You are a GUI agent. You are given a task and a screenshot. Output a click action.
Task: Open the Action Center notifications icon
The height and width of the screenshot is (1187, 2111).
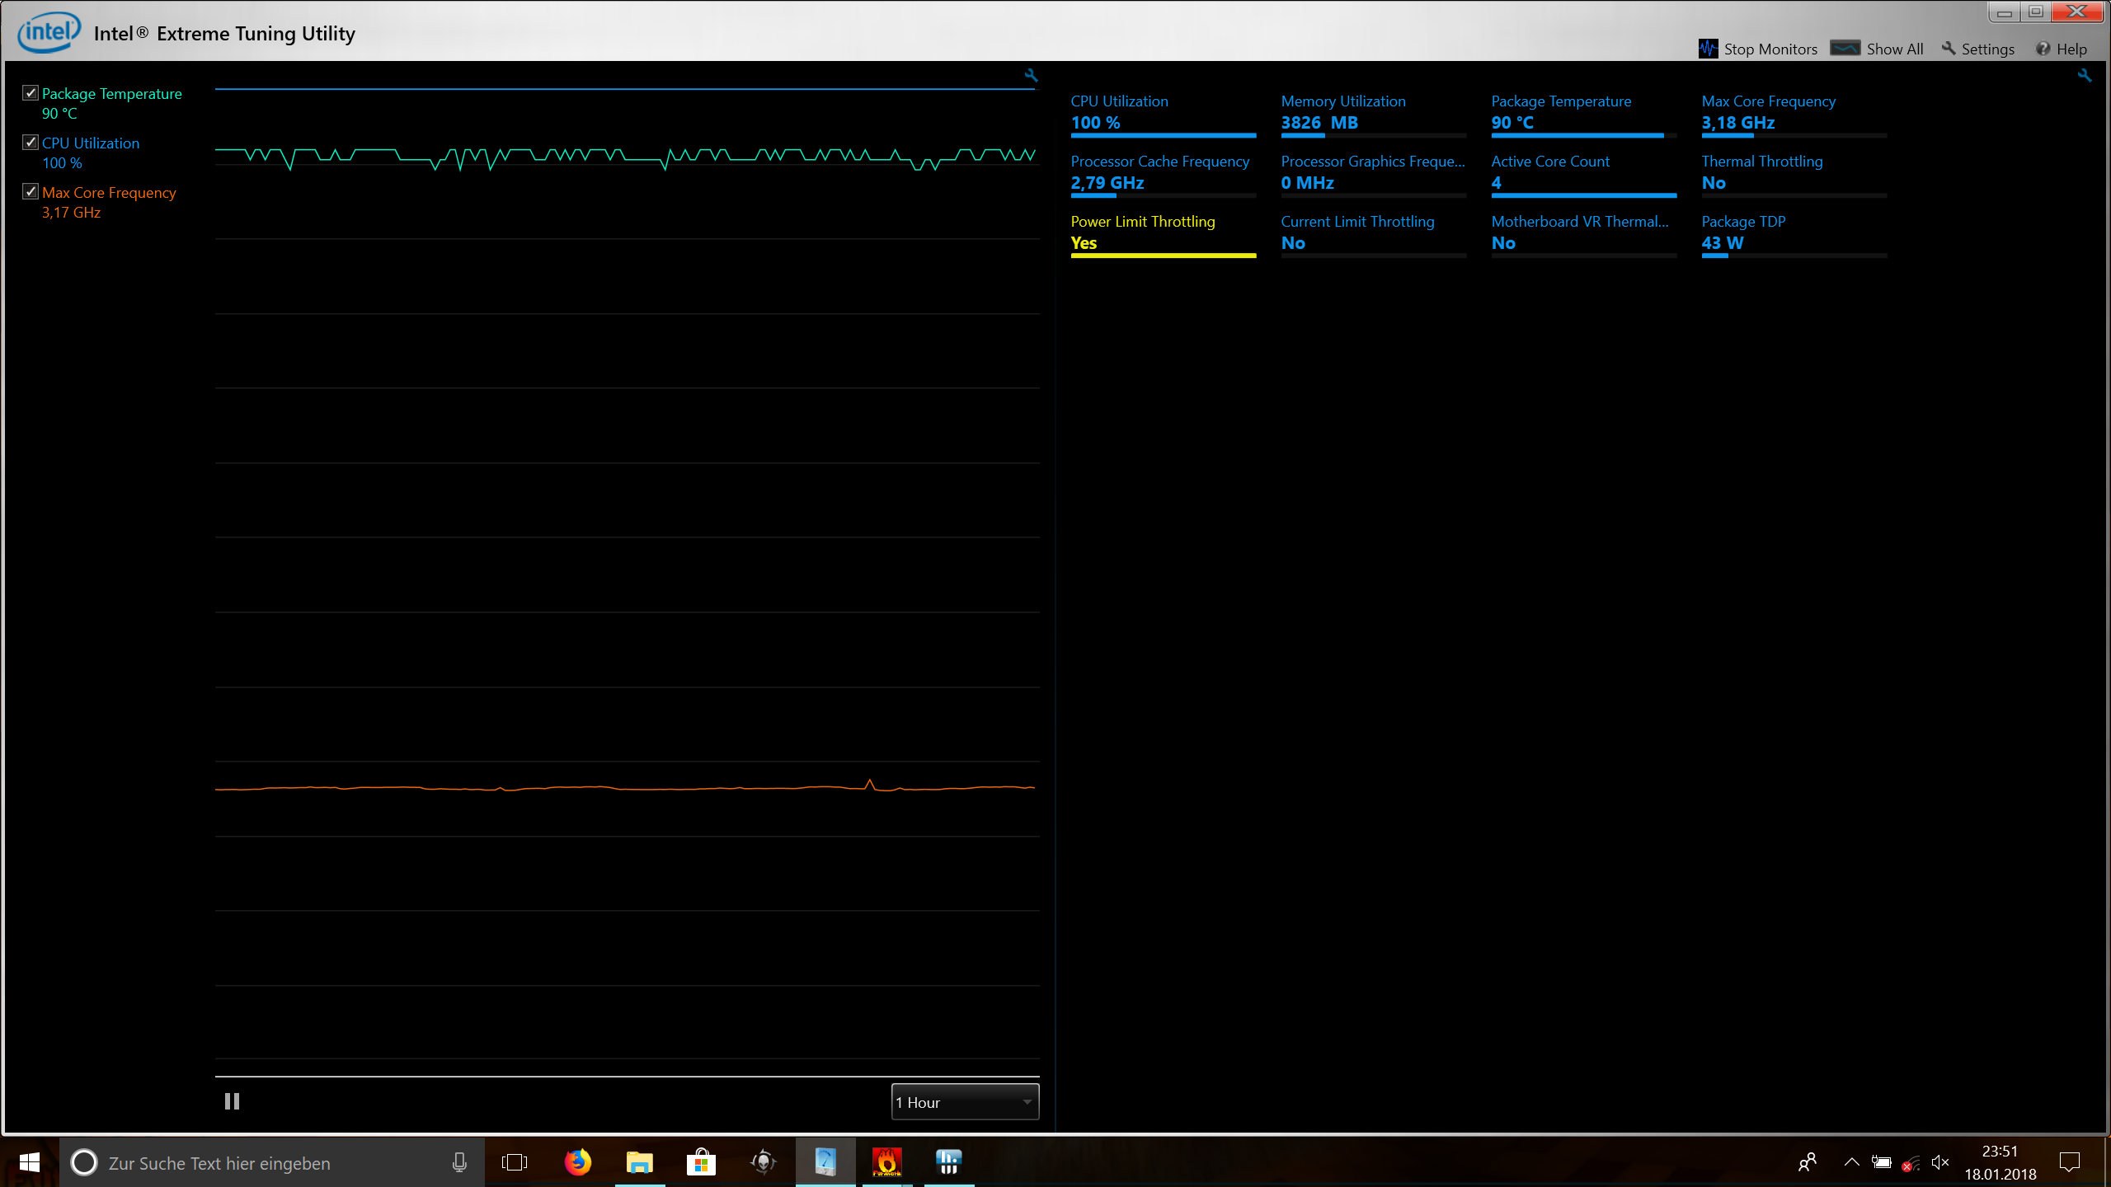click(x=2070, y=1162)
